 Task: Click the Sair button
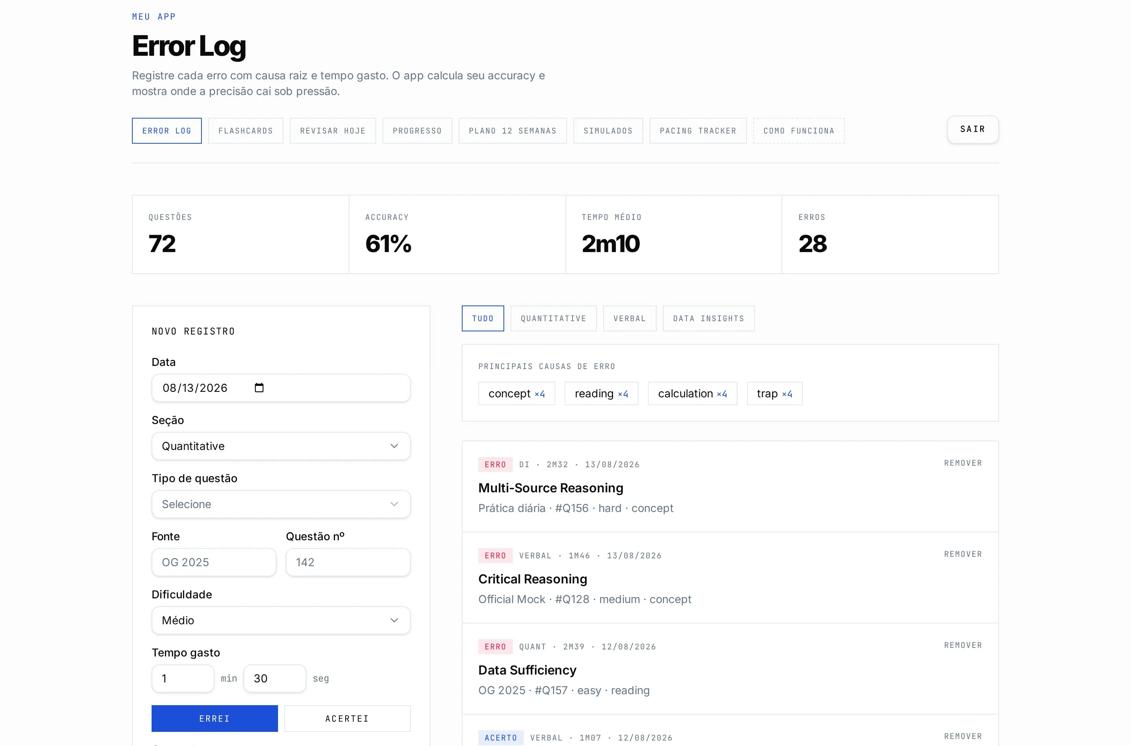[973, 130]
